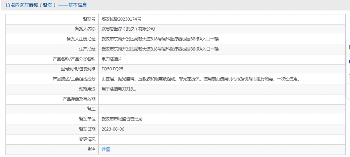Click the 预期用途 label

point(87,89)
